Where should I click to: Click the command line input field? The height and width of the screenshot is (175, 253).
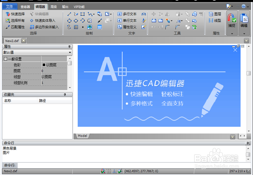tap(134, 165)
